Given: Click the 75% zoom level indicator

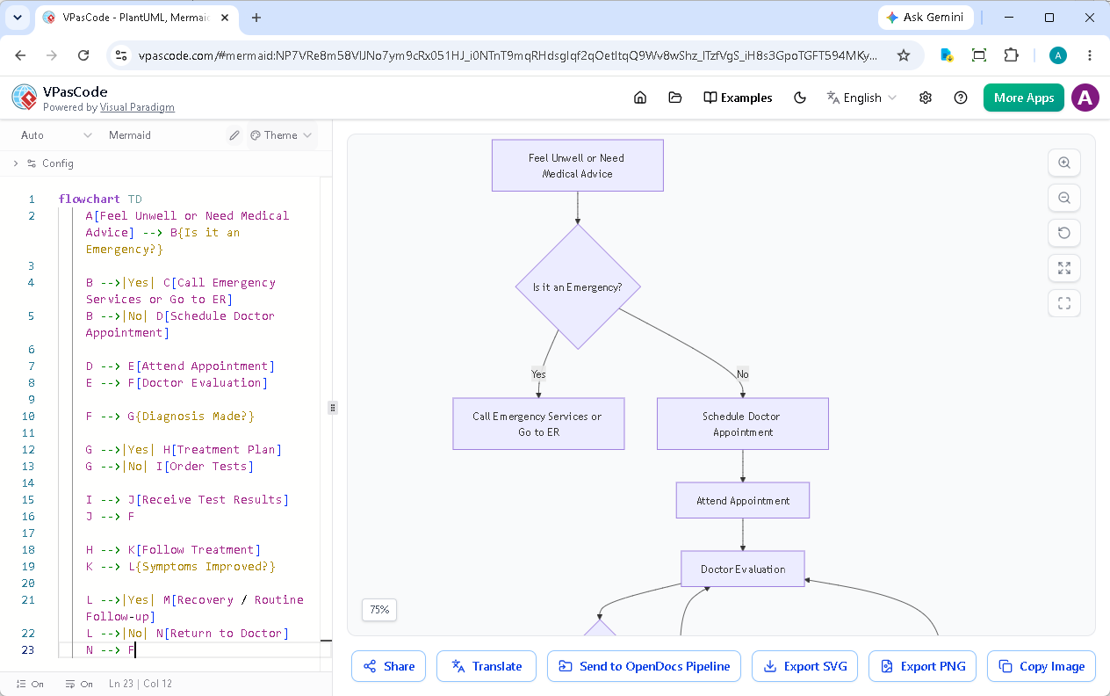Looking at the screenshot, I should 379,610.
